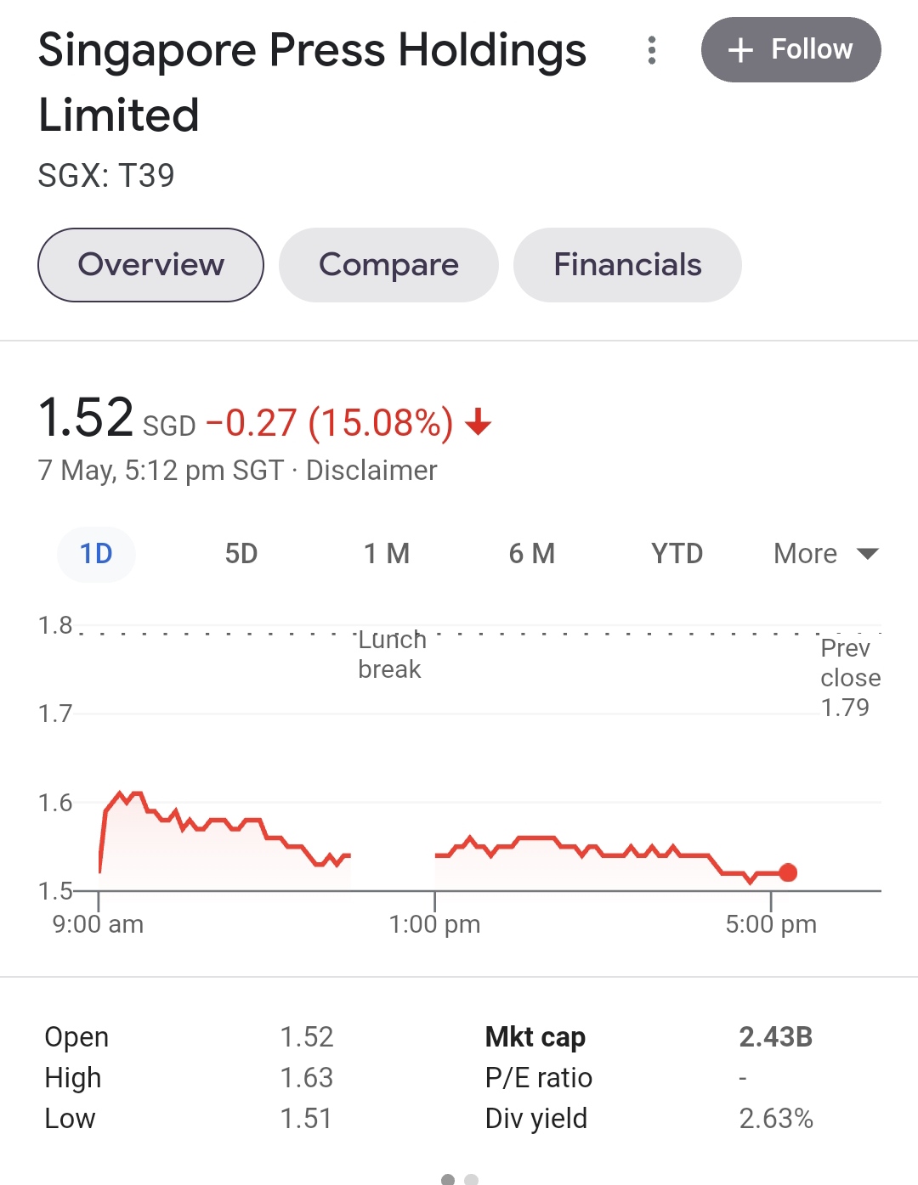Click the plus Follow button
Viewport: 918px width, 1185px height.
pos(790,50)
